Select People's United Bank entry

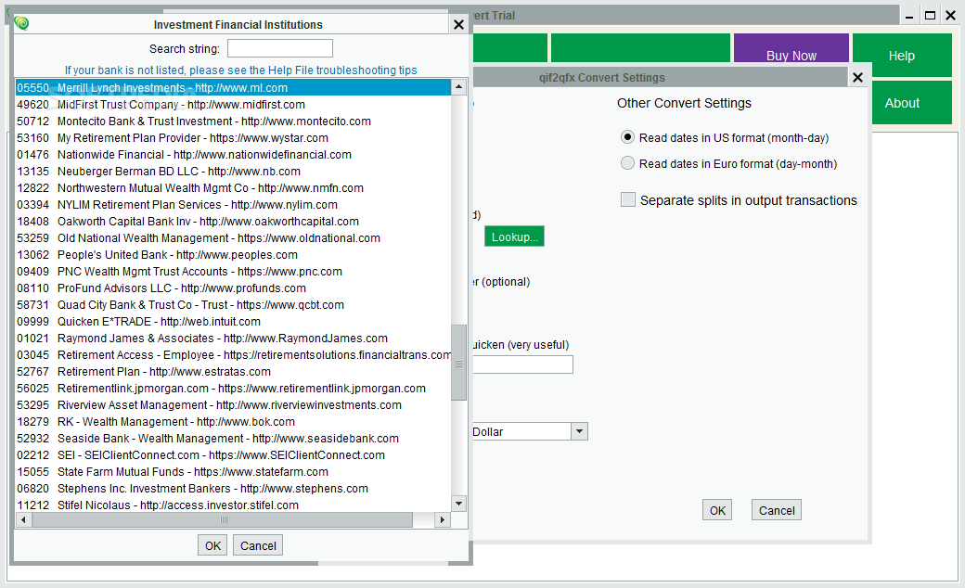pos(233,255)
